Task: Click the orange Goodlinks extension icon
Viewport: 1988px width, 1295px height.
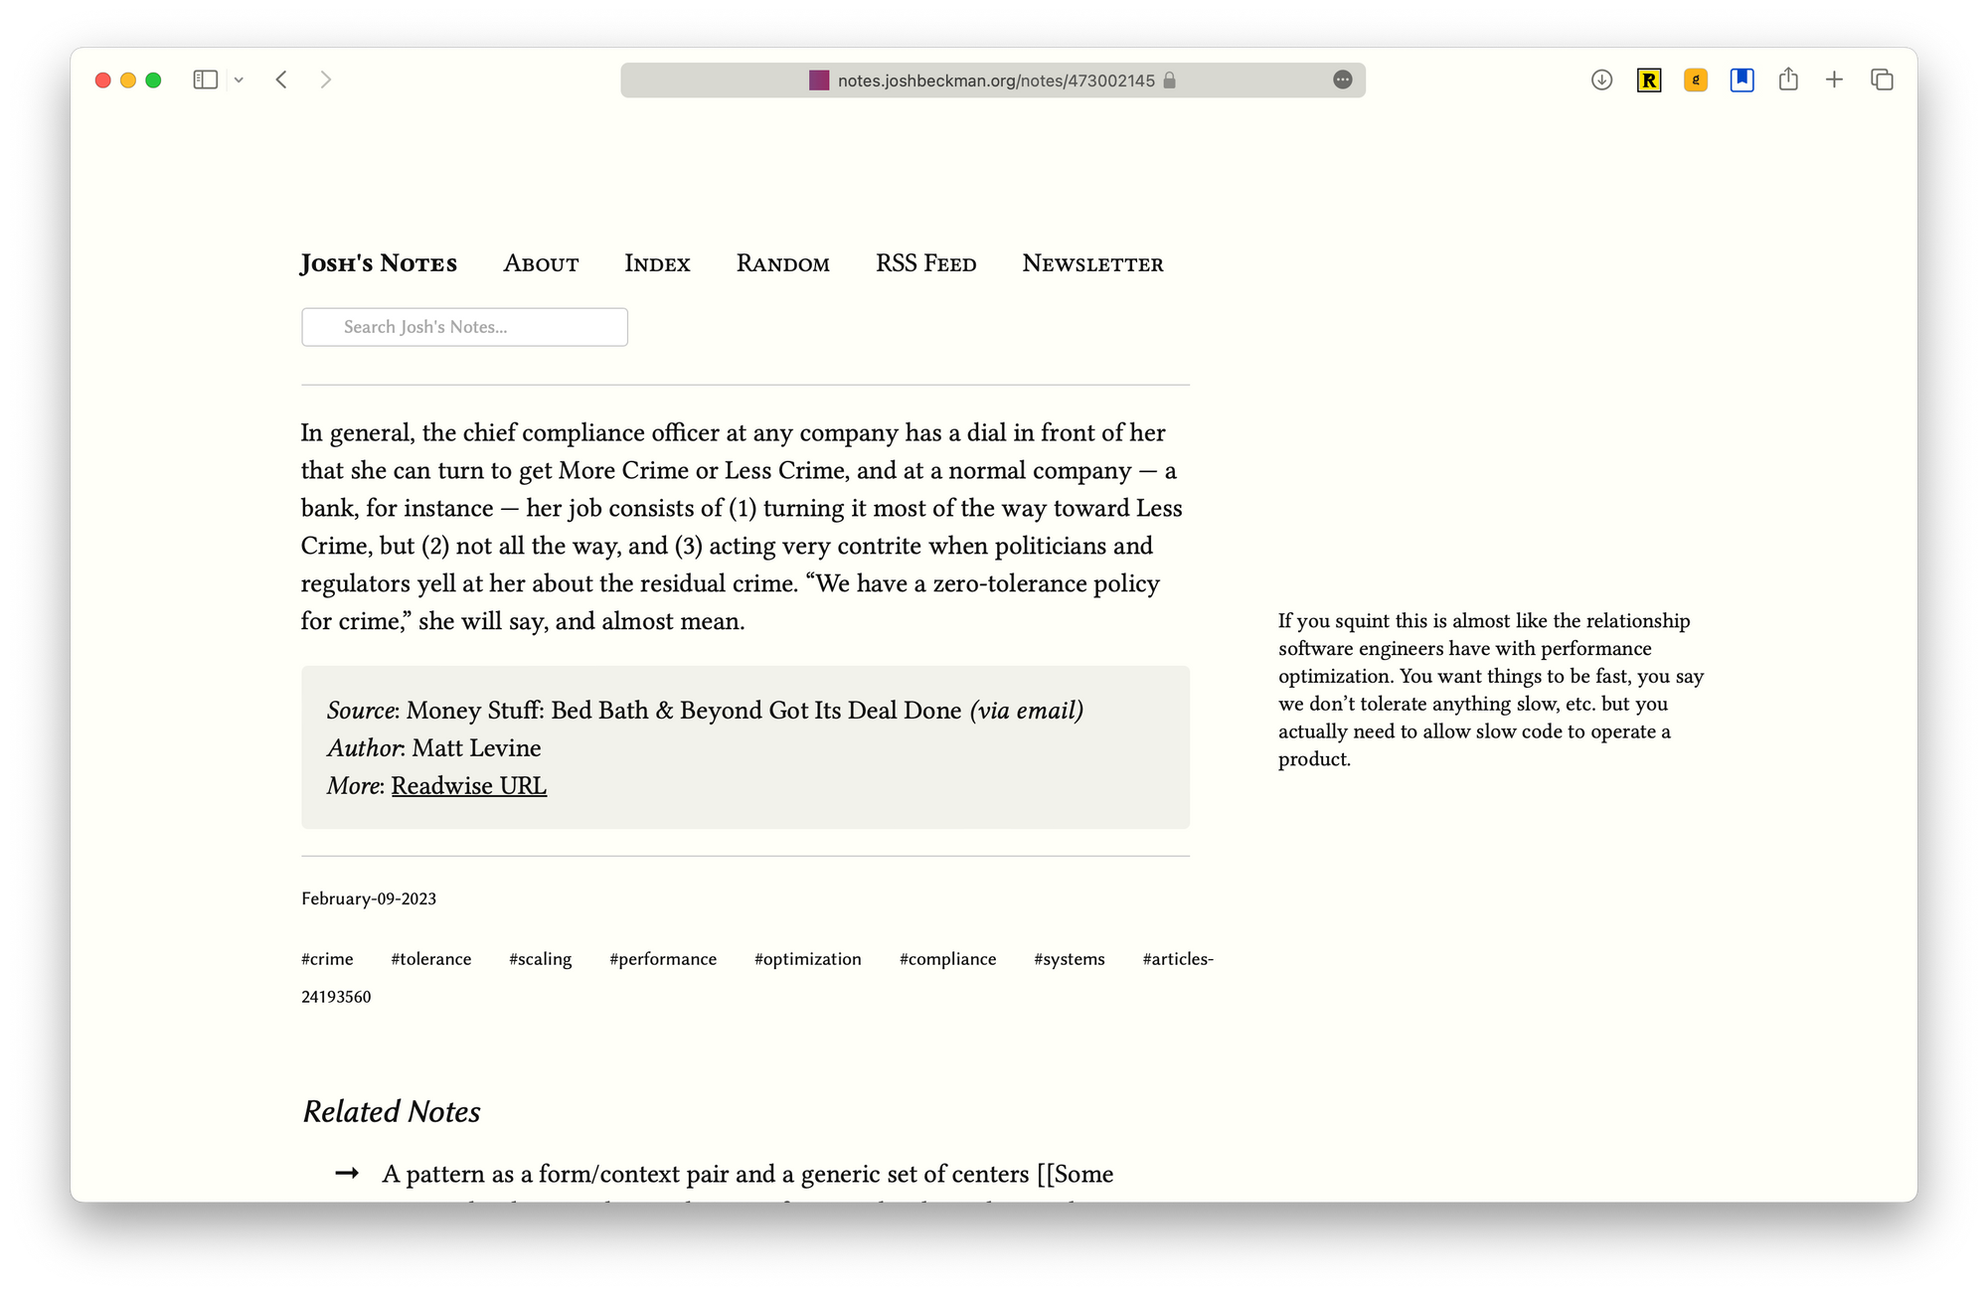Action: [x=1696, y=80]
